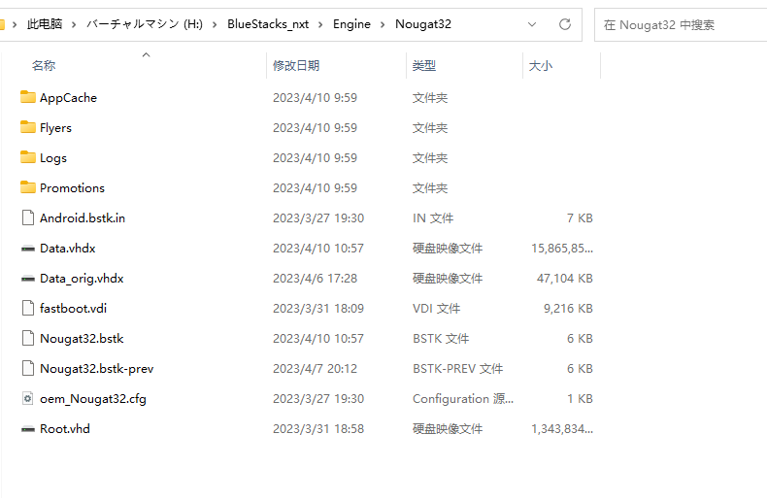Click the size 15,865,85...

point(562,248)
